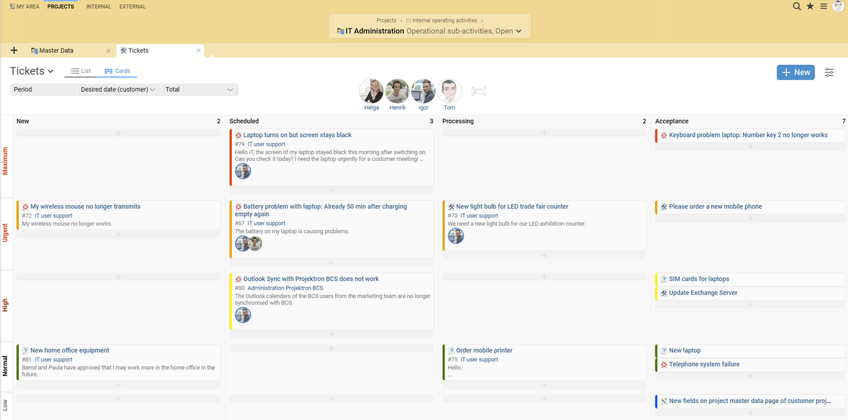
Task: Open INTERNAL menu
Action: (x=99, y=7)
